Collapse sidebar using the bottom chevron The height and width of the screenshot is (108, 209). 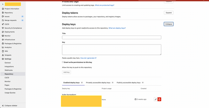pyautogui.click(x=3, y=105)
